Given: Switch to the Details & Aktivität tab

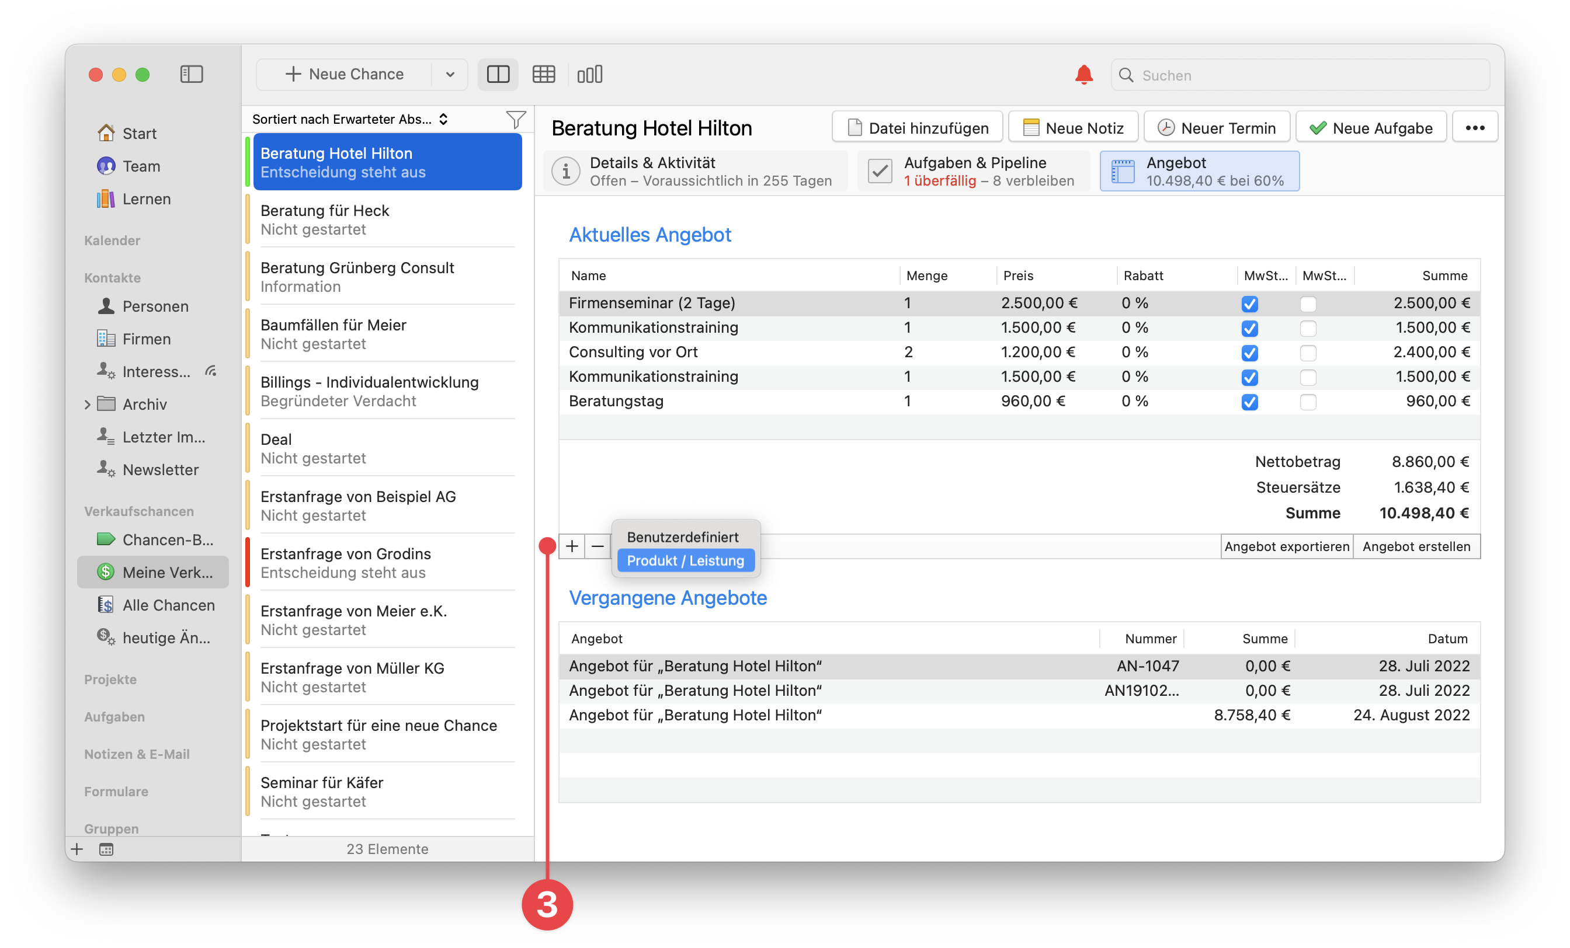Looking at the screenshot, I should coord(693,170).
